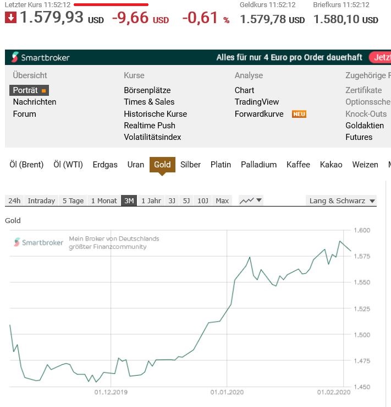
Task: Open the Öl (Brent) commodity tab
Action: click(26, 165)
